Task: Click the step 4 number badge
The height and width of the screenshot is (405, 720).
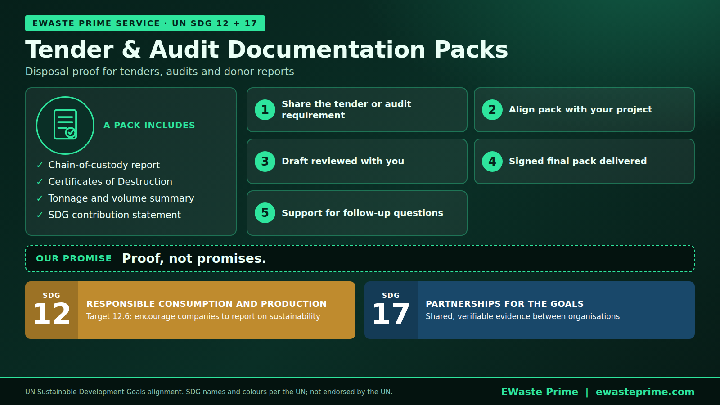Action: (492, 162)
